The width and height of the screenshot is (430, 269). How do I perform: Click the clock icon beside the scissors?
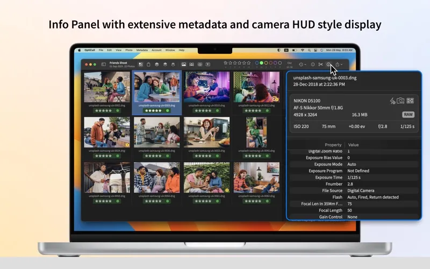[x=313, y=64]
